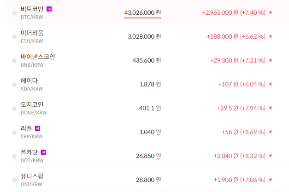
Task: Click the up arrow beside Polkadot's +8.22 %
Action: pyautogui.click(x=271, y=156)
